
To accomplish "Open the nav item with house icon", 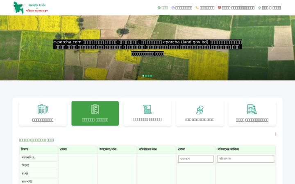I will pyautogui.click(x=163, y=8).
